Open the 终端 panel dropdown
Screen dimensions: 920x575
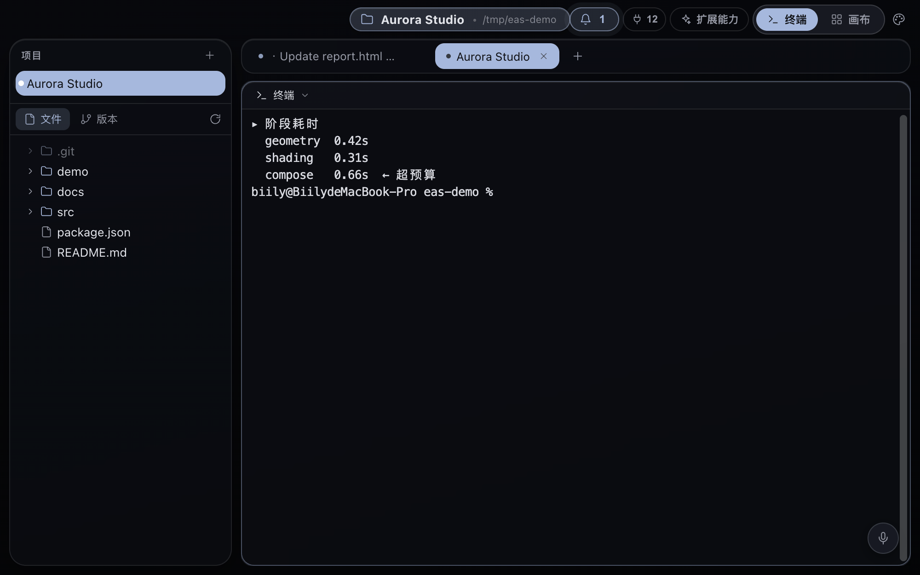point(283,95)
